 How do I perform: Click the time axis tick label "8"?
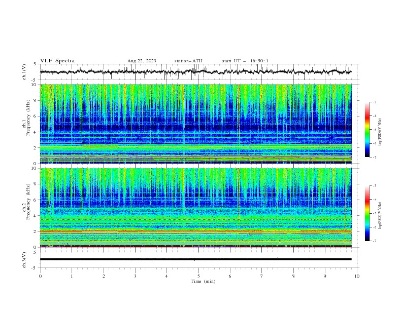(x=293, y=276)
